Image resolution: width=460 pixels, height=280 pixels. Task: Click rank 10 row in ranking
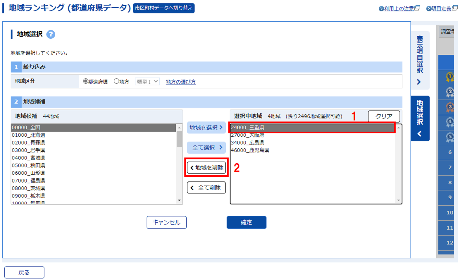coord(446,213)
